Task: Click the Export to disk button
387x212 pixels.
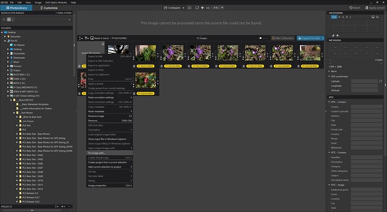Action: point(309,38)
